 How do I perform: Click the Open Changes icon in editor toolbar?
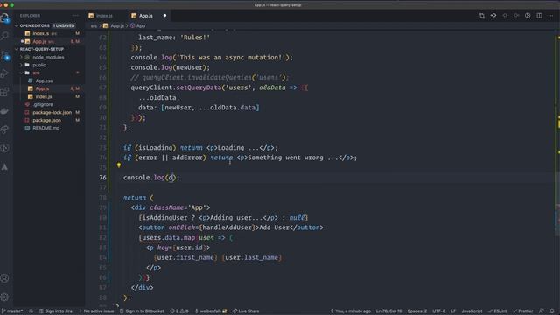(x=482, y=16)
